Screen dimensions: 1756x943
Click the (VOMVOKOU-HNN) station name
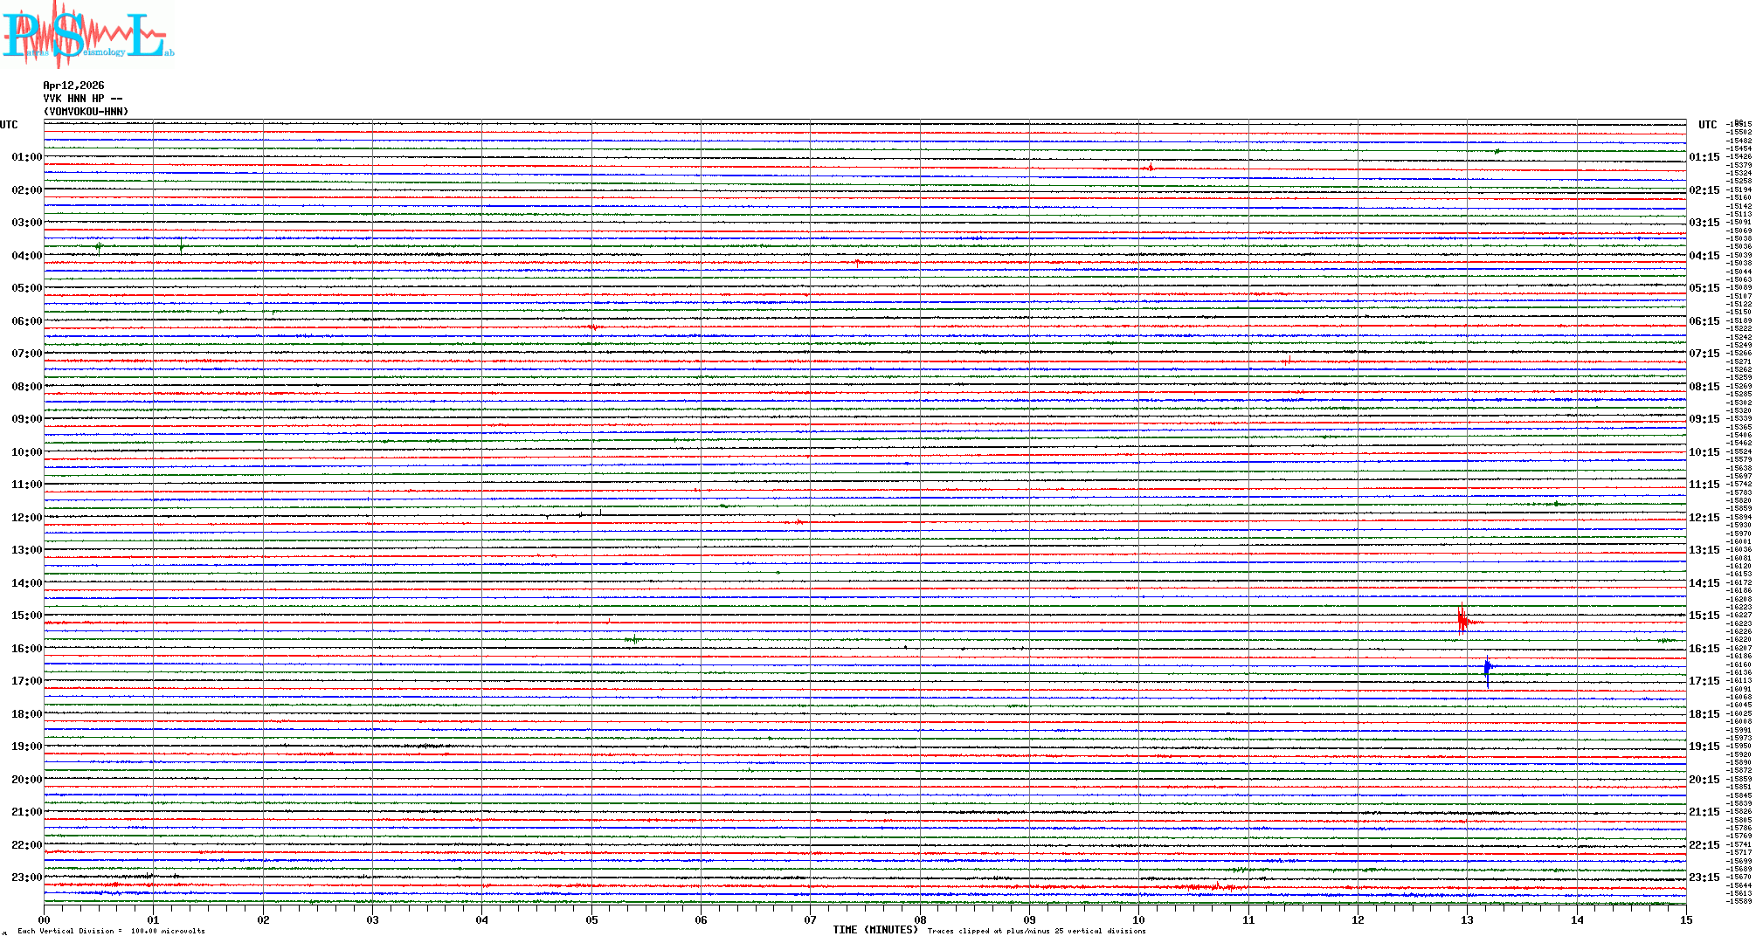click(86, 112)
